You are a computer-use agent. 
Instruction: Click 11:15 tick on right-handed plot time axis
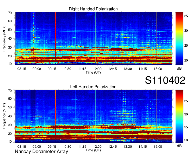(82, 69)
